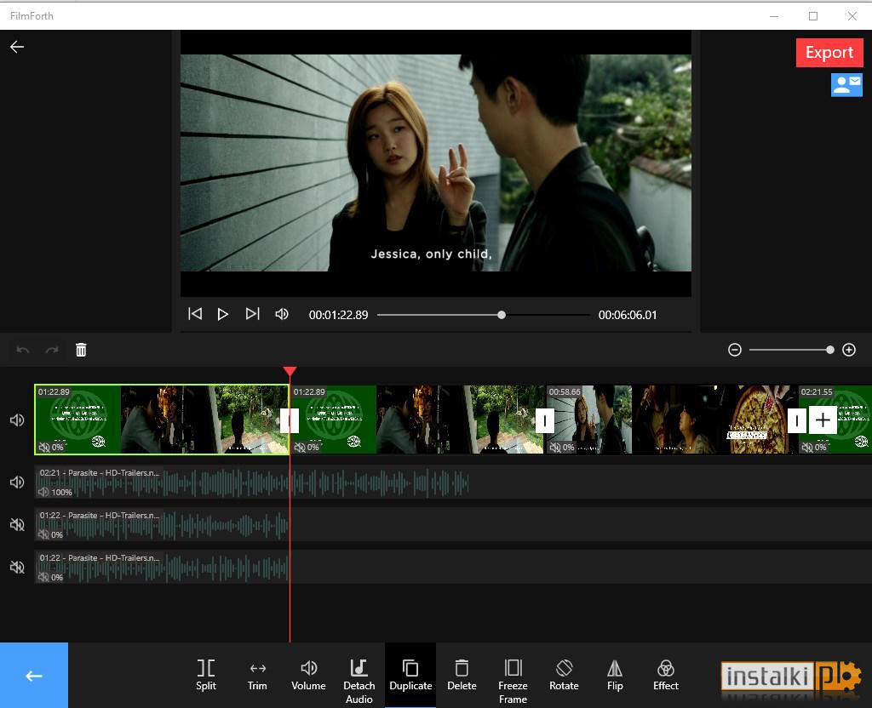872x708 pixels.
Task: Open the feedback contact icon below Export
Action: click(846, 85)
